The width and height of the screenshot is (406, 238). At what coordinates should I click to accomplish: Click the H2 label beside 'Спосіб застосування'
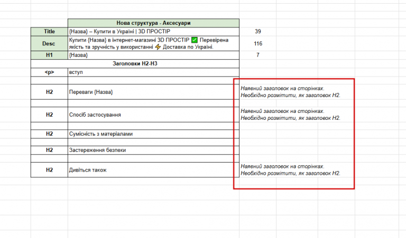[x=49, y=115]
